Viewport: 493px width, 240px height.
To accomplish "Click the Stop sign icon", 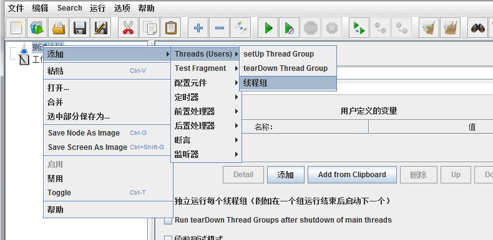I will click(310, 28).
